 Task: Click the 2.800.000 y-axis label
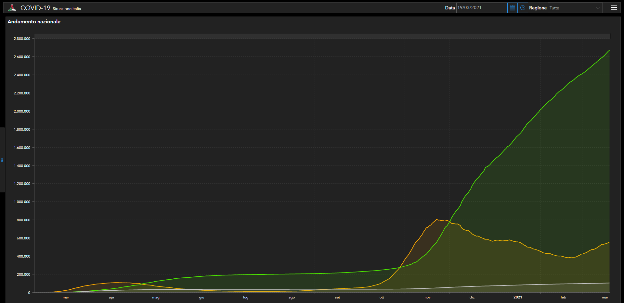click(22, 39)
